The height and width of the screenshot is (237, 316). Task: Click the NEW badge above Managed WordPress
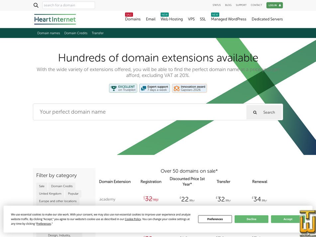click(x=215, y=15)
